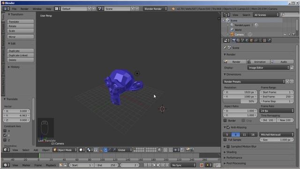Click the Animation render button
Screen dimensions: 300x169
pyautogui.click(x=258, y=61)
